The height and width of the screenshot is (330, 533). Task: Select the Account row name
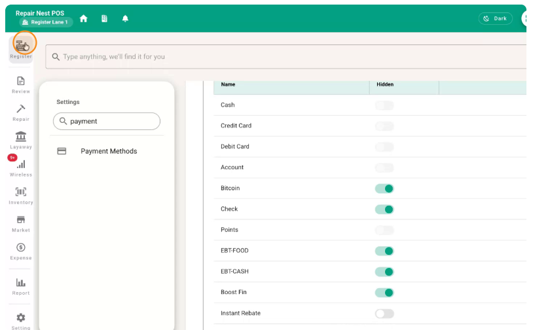232,167
